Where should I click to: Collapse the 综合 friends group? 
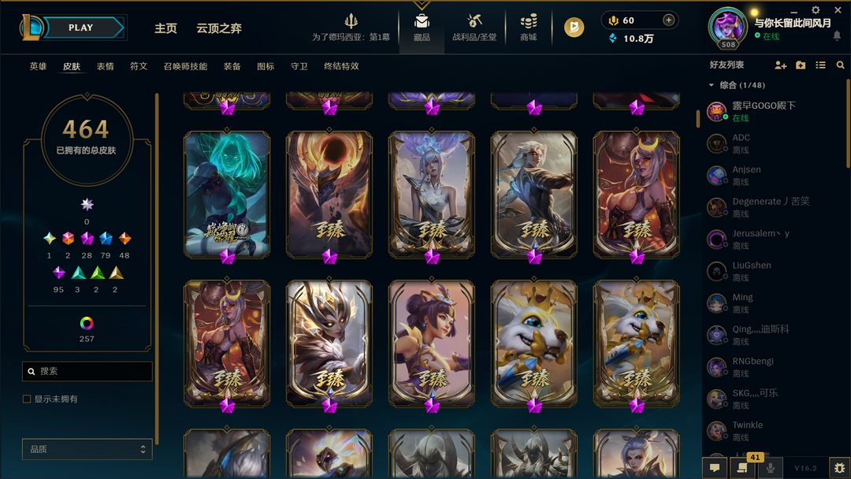click(x=712, y=85)
